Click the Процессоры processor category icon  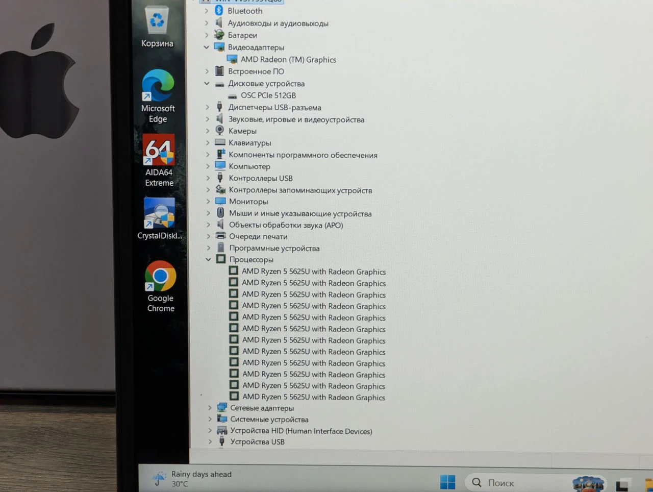(x=221, y=259)
